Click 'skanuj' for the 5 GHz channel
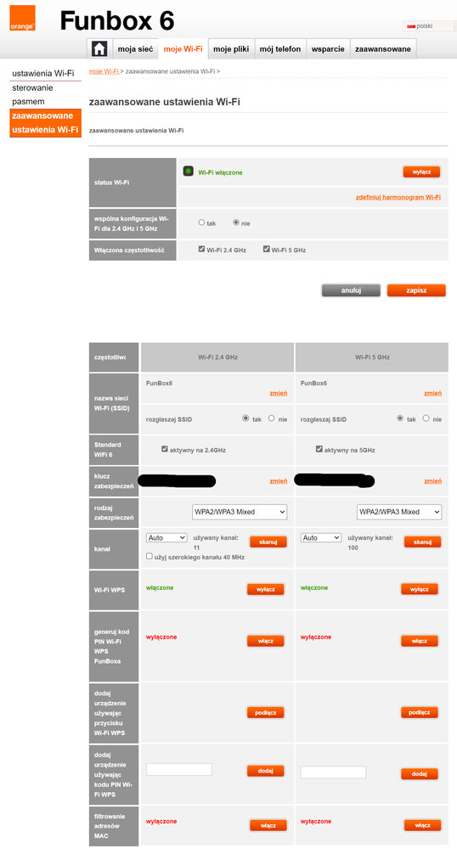Image resolution: width=457 pixels, height=848 pixels. tap(422, 542)
